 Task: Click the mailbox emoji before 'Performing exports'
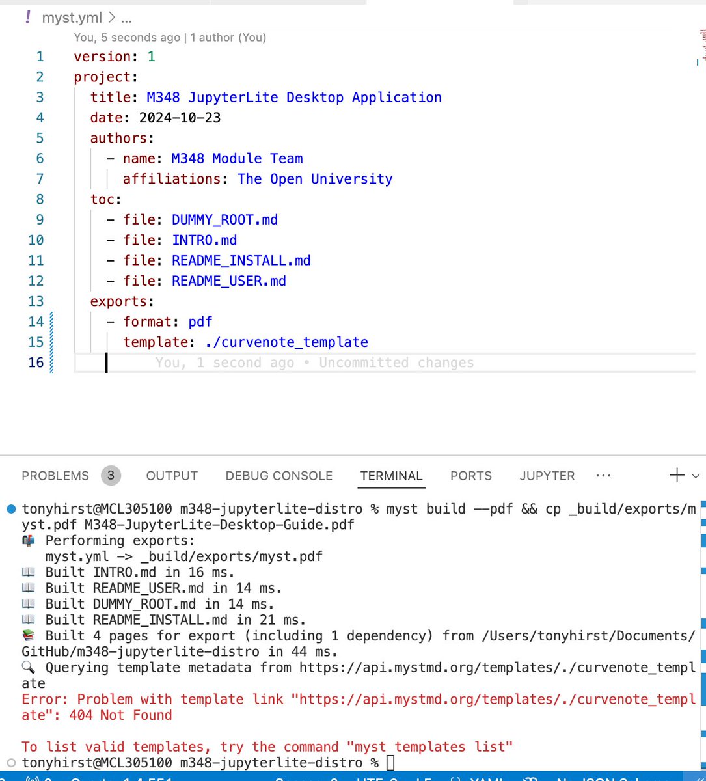point(29,541)
